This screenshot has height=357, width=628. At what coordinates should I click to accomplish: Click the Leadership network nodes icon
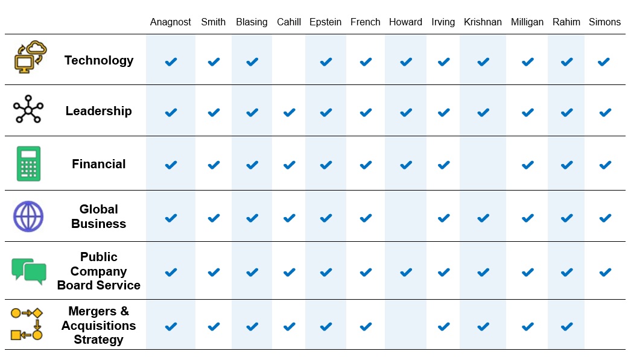[28, 110]
